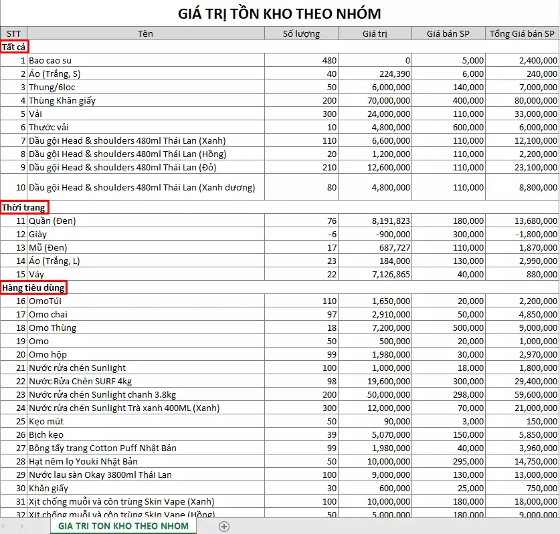Select price 600,000 for Thước vải
The height and width of the screenshot is (534, 560).
pos(448,127)
